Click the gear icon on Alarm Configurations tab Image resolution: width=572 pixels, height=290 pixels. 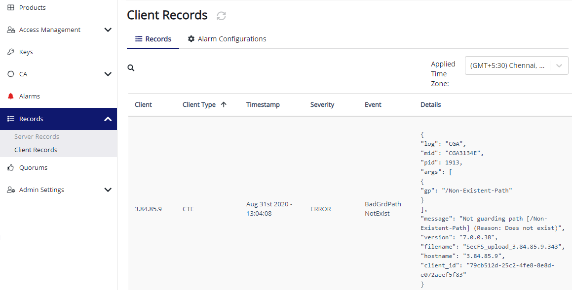[x=191, y=38]
